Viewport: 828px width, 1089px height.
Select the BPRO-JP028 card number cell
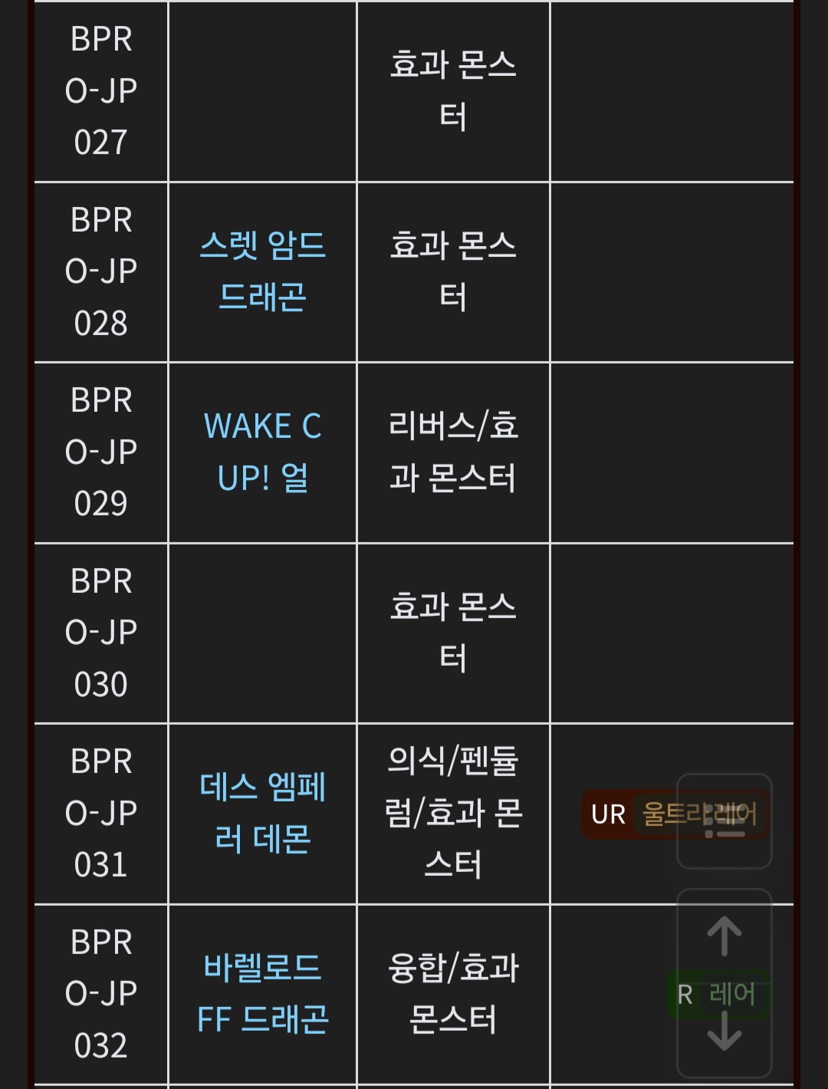pos(101,271)
